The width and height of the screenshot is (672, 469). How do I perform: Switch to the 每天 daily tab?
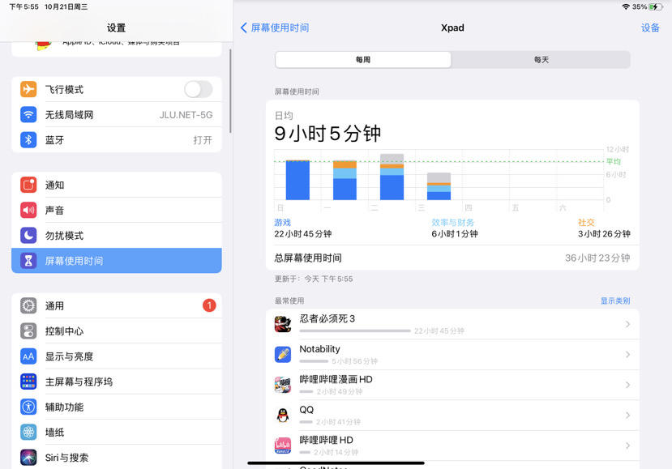(541, 59)
